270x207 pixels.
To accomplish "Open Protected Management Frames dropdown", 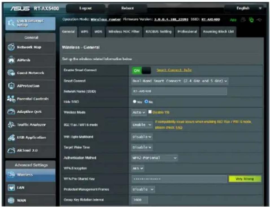I will coord(143,189).
